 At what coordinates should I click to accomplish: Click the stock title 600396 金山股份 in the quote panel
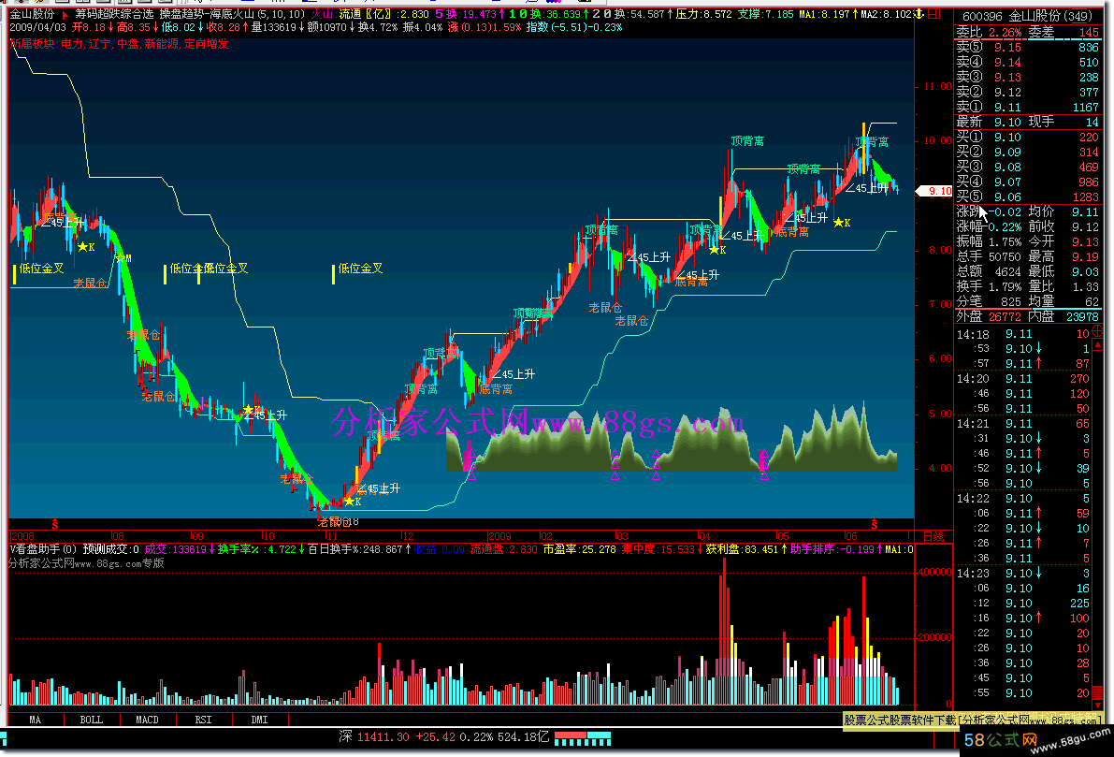pyautogui.click(x=1027, y=16)
